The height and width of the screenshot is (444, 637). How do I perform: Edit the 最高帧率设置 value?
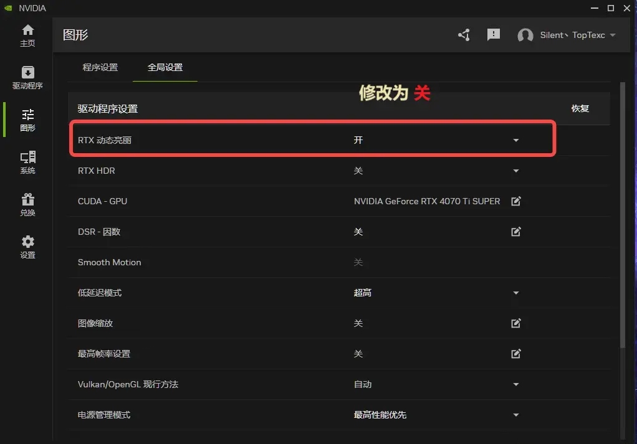pyautogui.click(x=516, y=354)
